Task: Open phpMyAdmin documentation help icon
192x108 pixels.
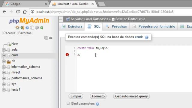Action: (x=27, y=28)
